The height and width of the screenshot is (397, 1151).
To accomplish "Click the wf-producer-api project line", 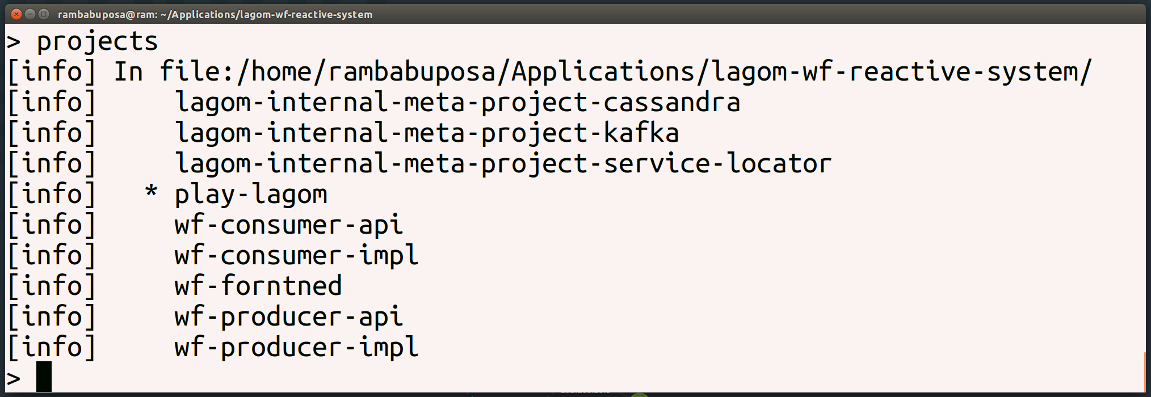I will pyautogui.click(x=289, y=318).
